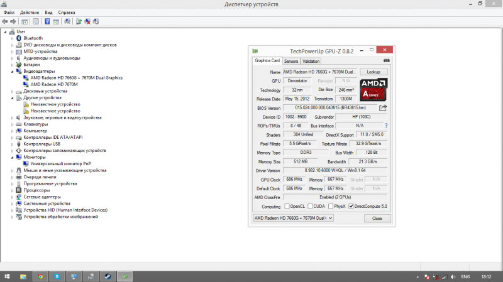Select the User root node

(21, 32)
